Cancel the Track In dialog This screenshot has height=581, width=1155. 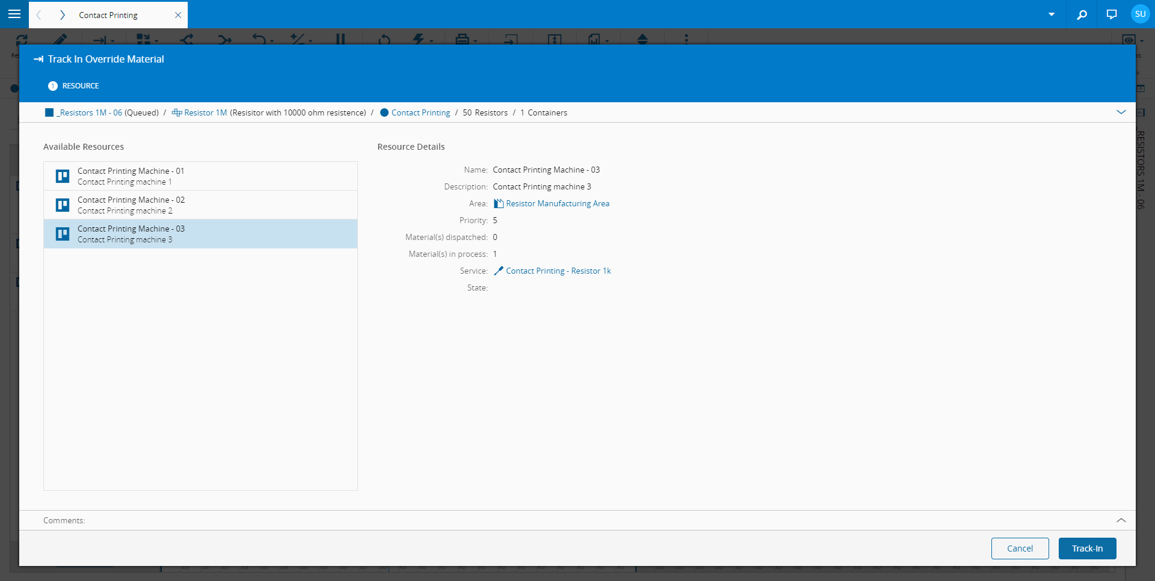point(1020,549)
